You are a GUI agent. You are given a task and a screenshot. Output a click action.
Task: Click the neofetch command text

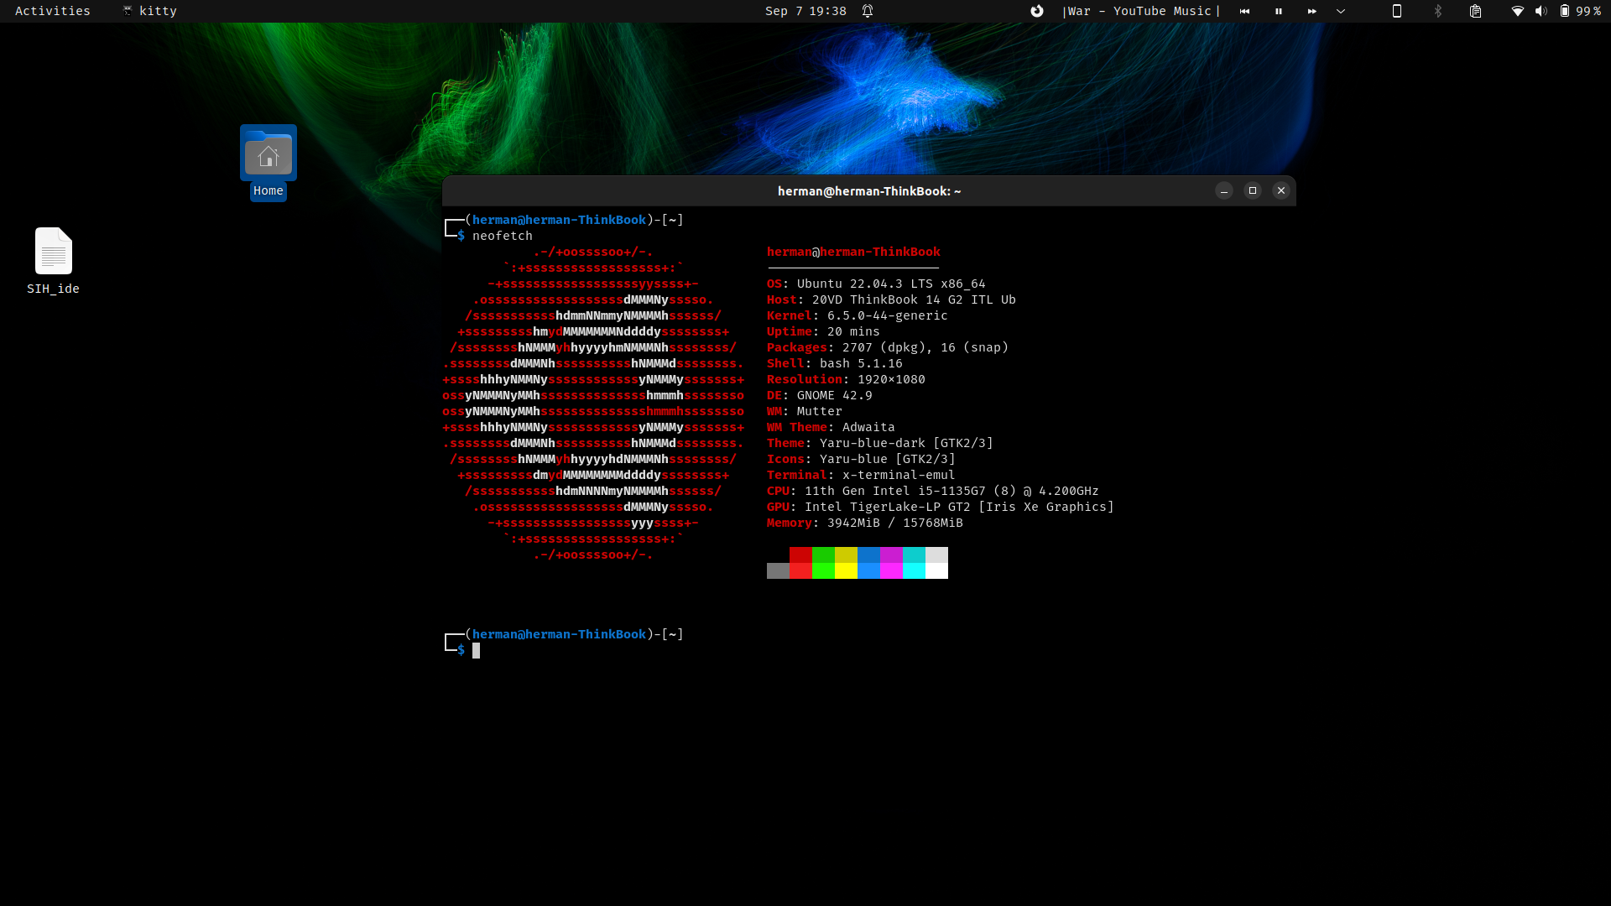pyautogui.click(x=502, y=236)
